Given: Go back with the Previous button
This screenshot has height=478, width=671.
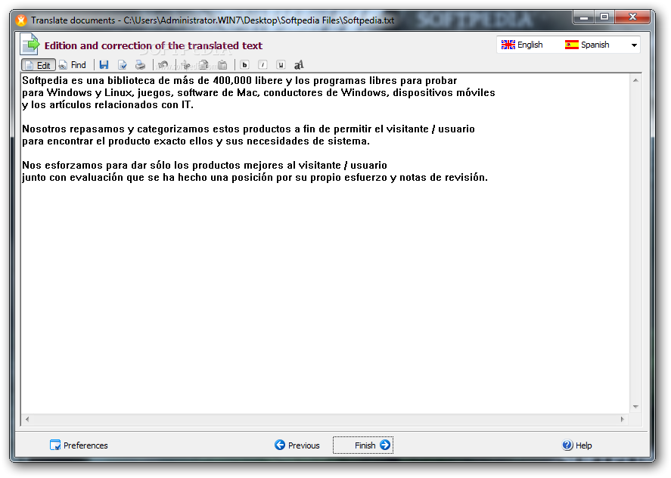Looking at the screenshot, I should [x=297, y=445].
